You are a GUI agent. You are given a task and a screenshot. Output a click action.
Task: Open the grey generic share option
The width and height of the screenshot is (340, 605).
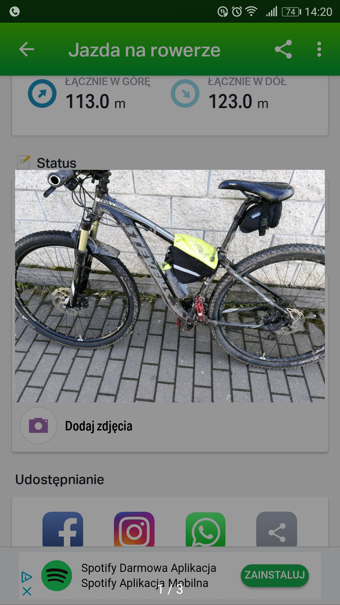tap(277, 529)
